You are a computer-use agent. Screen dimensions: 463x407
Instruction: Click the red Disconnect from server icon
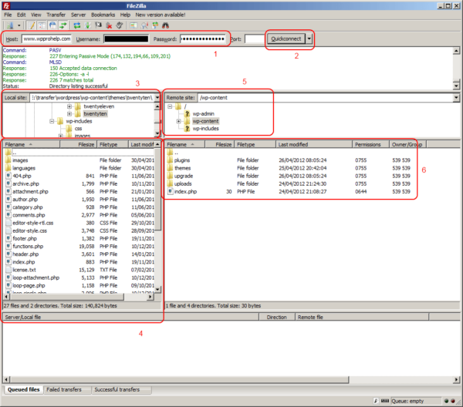pos(110,25)
